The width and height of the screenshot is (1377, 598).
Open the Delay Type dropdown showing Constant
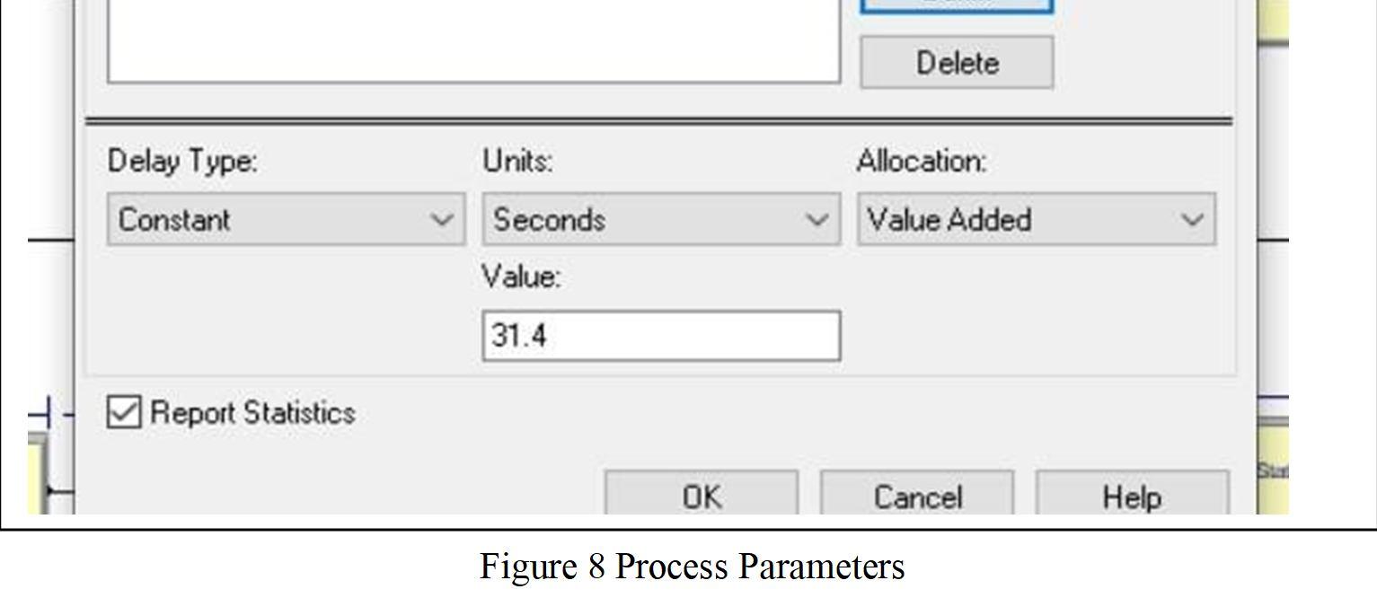[286, 219]
